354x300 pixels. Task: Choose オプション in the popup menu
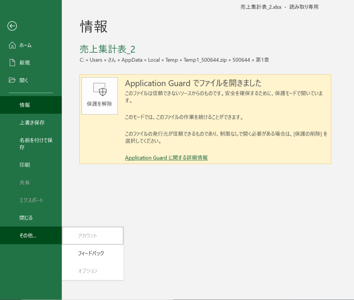pos(93,271)
